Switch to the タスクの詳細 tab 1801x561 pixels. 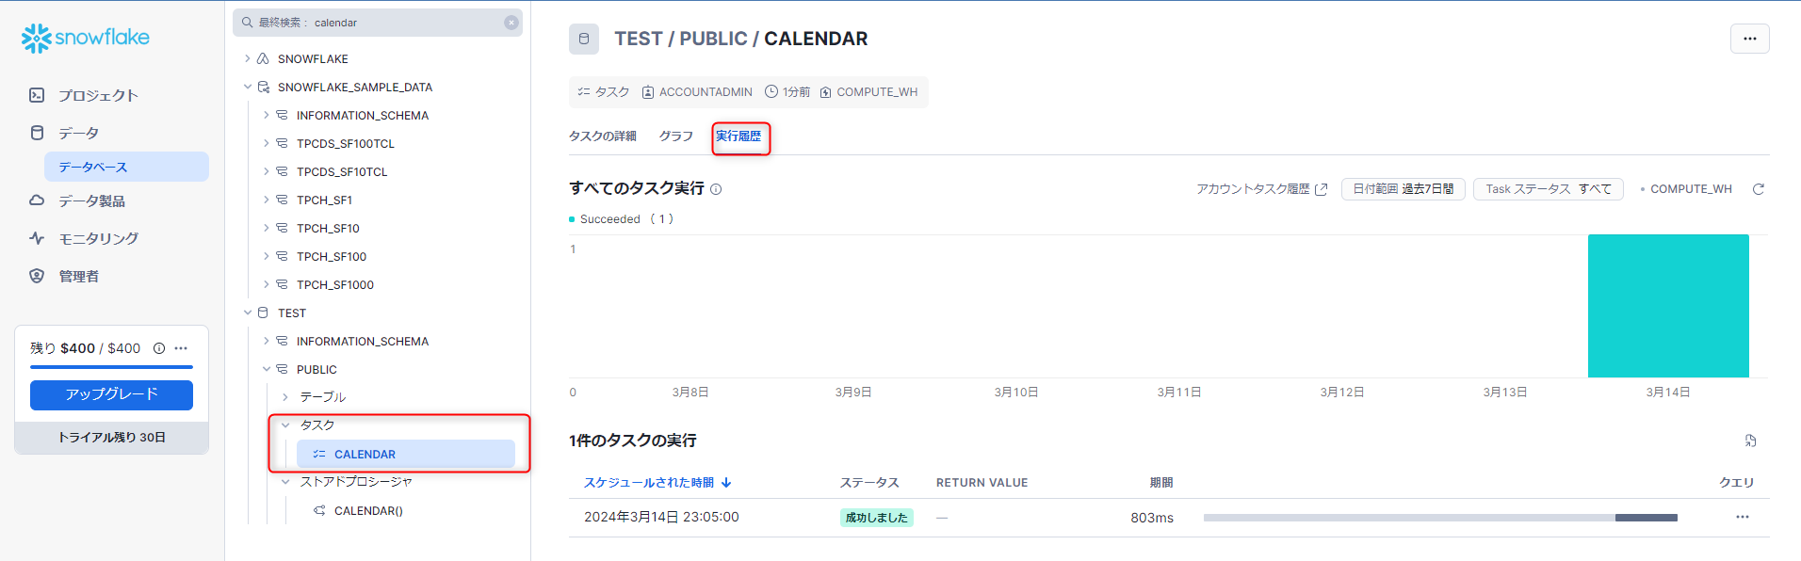[602, 136]
